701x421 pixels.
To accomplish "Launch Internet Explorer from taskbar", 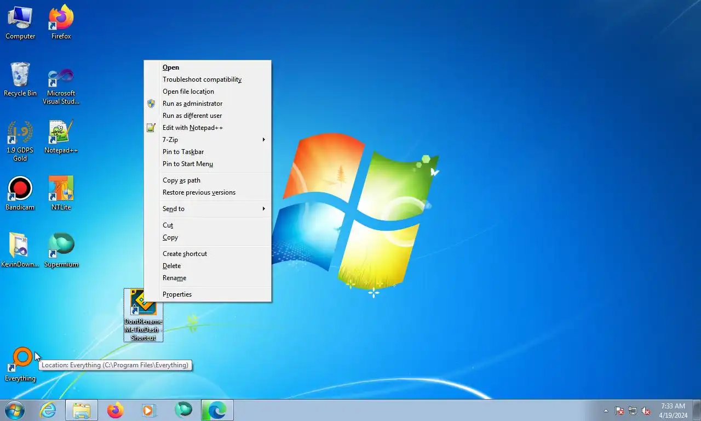I will click(48, 410).
